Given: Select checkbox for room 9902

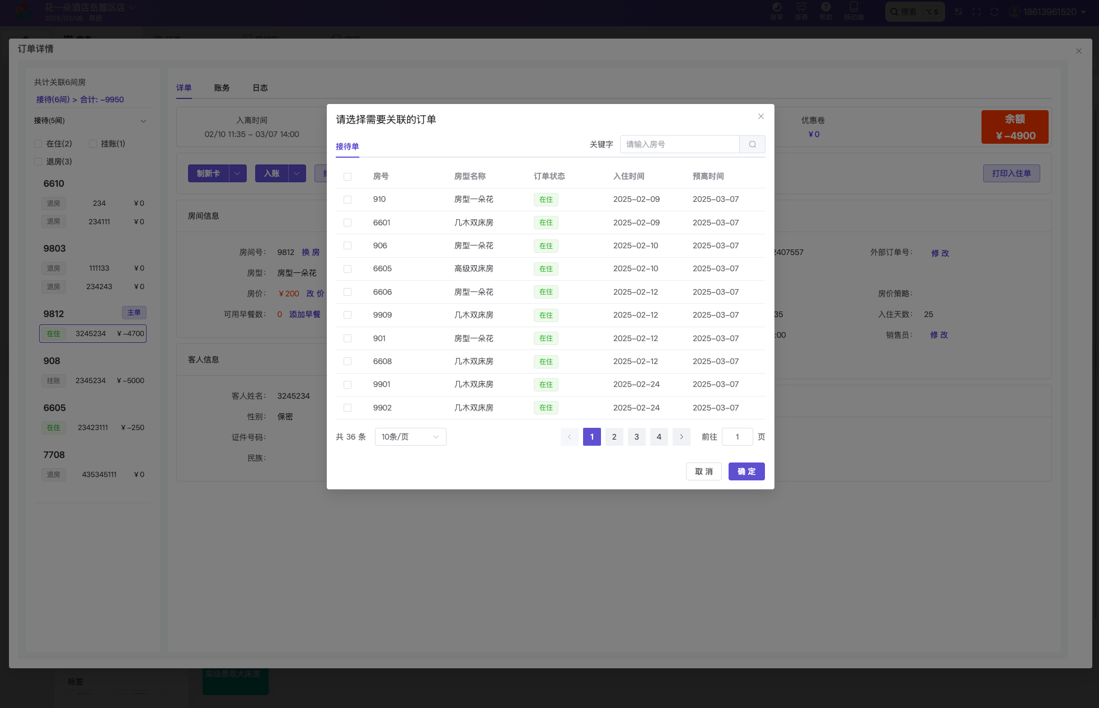Looking at the screenshot, I should click(347, 408).
